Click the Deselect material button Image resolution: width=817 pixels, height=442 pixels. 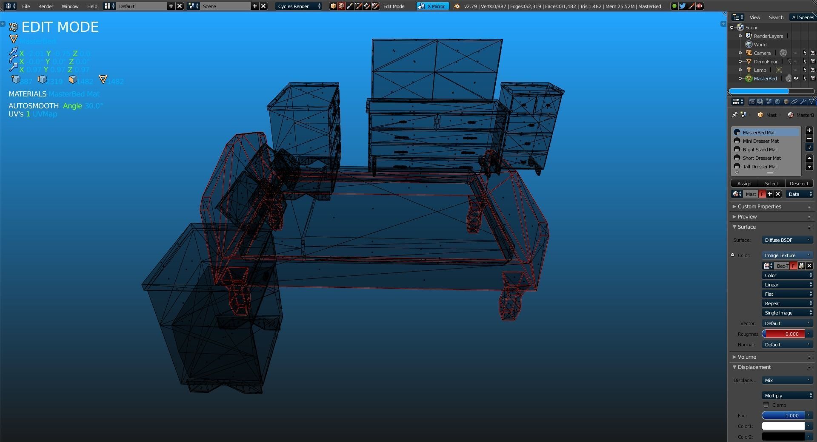pyautogui.click(x=799, y=184)
